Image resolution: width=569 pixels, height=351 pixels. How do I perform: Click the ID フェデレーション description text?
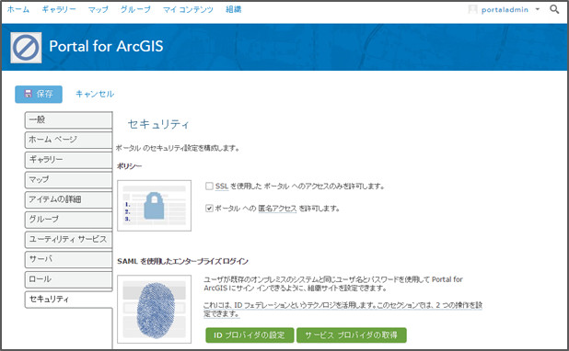pos(343,310)
